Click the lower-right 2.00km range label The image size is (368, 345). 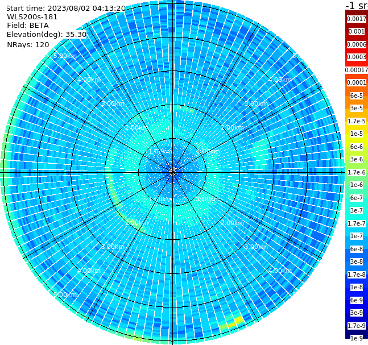232,223
